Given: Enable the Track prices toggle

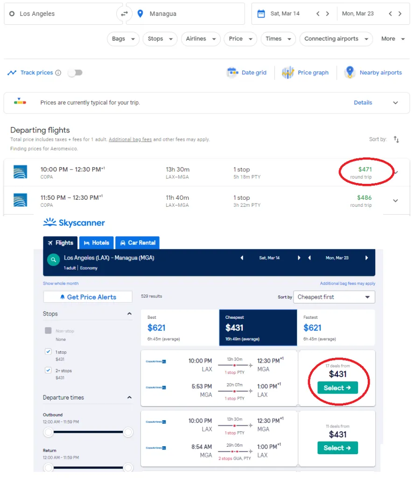Looking at the screenshot, I should (75, 72).
